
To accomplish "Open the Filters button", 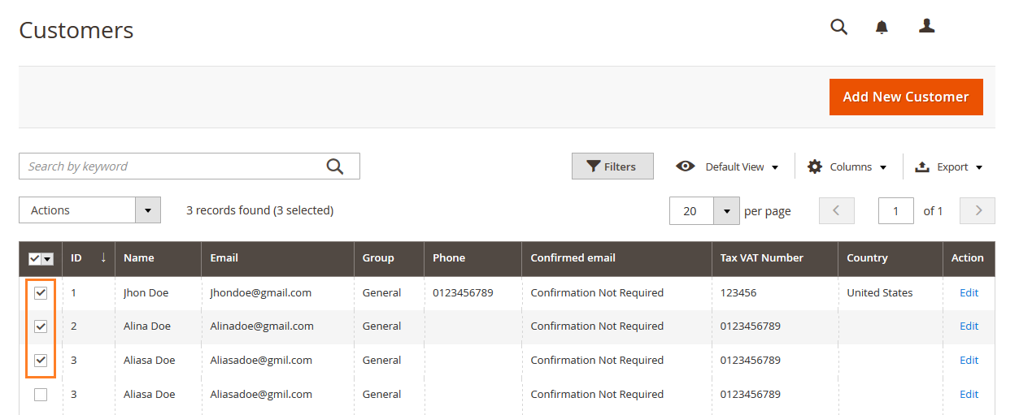I will pyautogui.click(x=612, y=166).
